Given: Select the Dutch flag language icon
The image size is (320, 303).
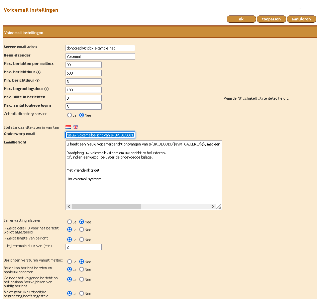Looking at the screenshot, I should click(x=68, y=127).
